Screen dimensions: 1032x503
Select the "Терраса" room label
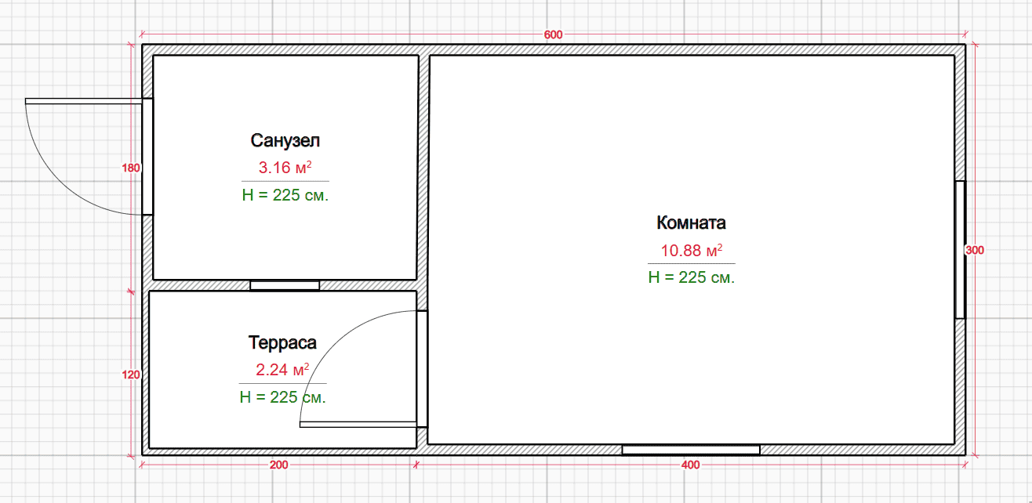(x=283, y=342)
